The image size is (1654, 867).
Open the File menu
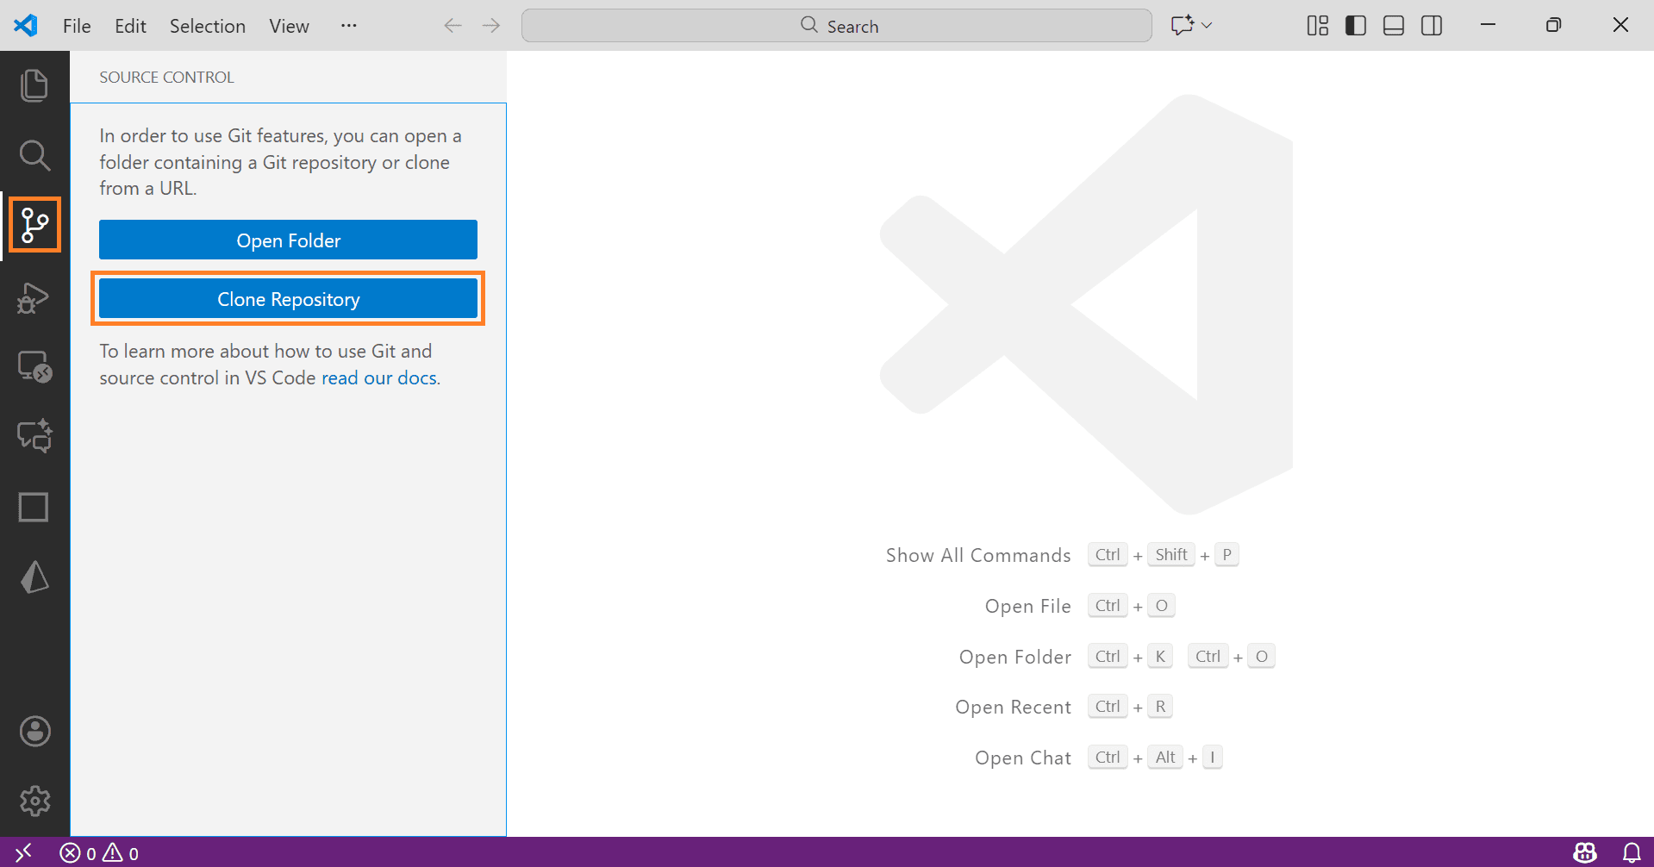[x=76, y=26]
